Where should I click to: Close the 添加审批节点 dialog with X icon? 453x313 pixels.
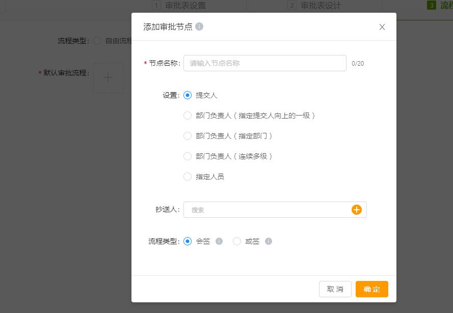tap(382, 27)
